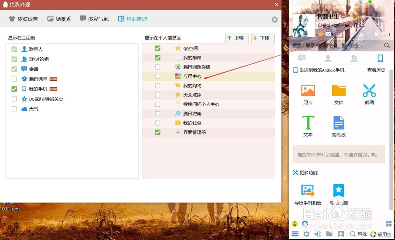Screen dimensions: 395x240
Task: Open the dialog settings gear icon
Action: [275, 19]
